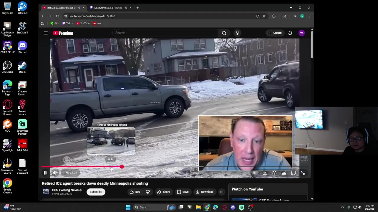The width and height of the screenshot is (378, 212).
Task: Enter full screen mode in the player
Action: pos(303,173)
